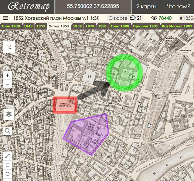Open the О карте info link
The height and width of the screenshot is (181, 194).
(x=117, y=18)
